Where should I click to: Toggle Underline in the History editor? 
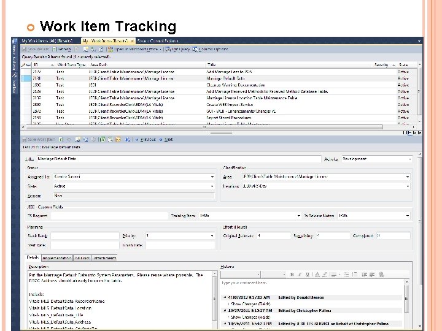(x=308, y=275)
